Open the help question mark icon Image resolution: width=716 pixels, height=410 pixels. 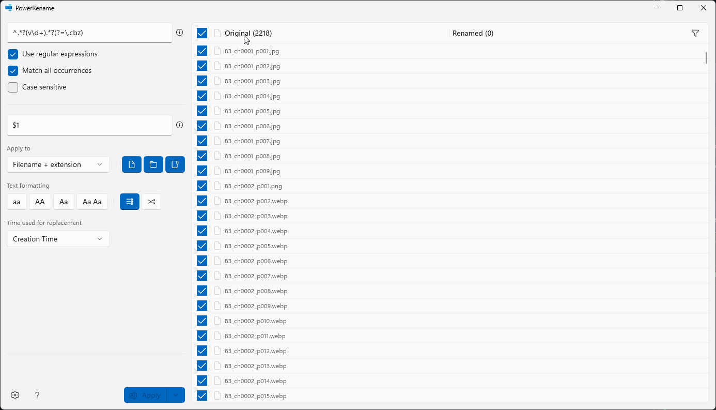point(37,395)
